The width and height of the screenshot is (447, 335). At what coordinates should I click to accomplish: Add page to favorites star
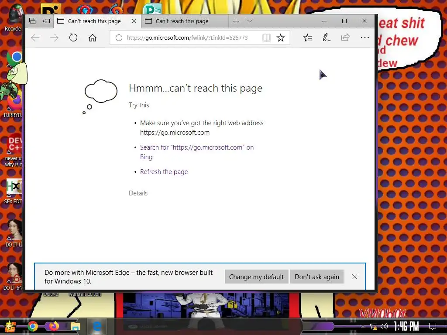tap(281, 38)
